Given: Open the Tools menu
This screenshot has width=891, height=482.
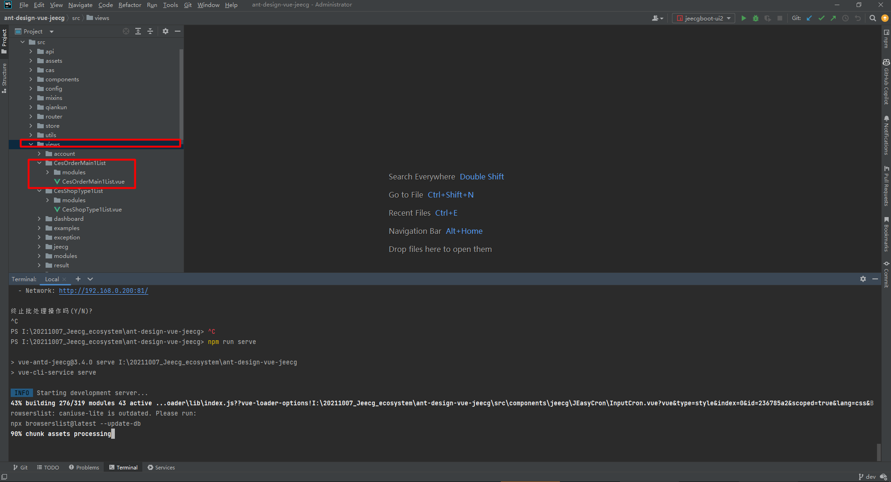Looking at the screenshot, I should (170, 5).
